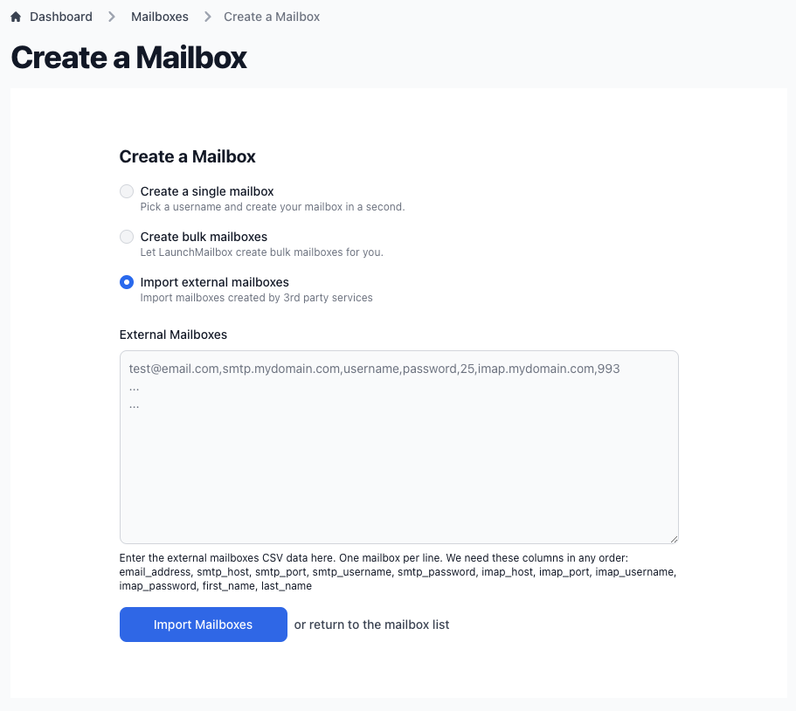
Task: Select the 'Import external mailboxes' radio button
Action: coord(127,282)
